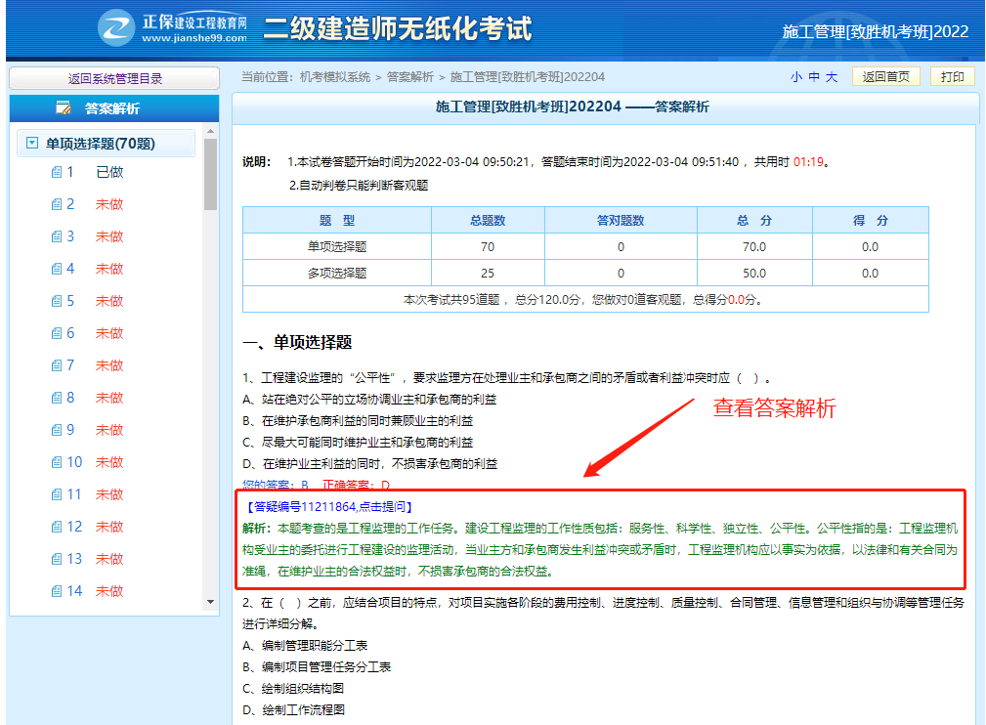Click the document icon beside question 1
This screenshot has width=986, height=725.
tap(57, 172)
